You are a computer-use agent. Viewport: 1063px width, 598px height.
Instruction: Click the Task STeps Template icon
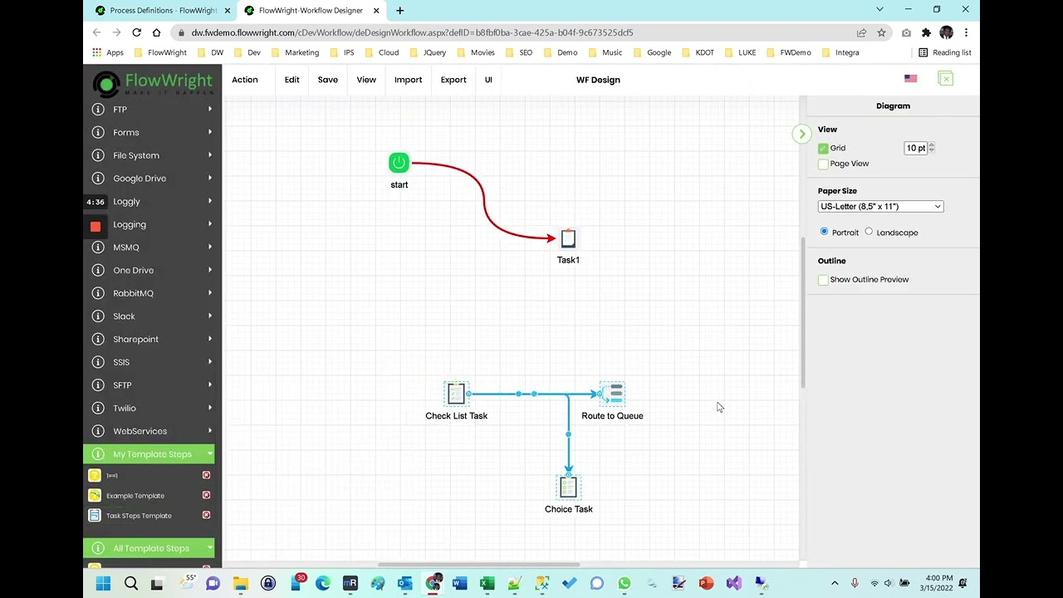pyautogui.click(x=95, y=515)
